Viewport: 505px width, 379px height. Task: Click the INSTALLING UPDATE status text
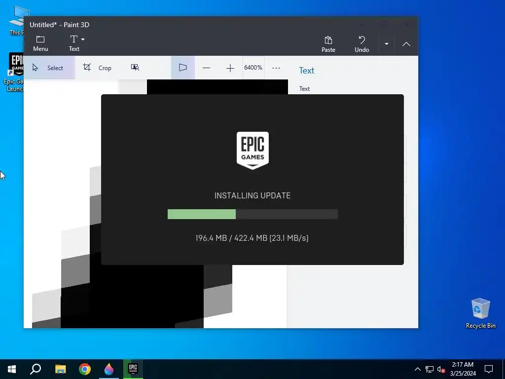(x=252, y=195)
